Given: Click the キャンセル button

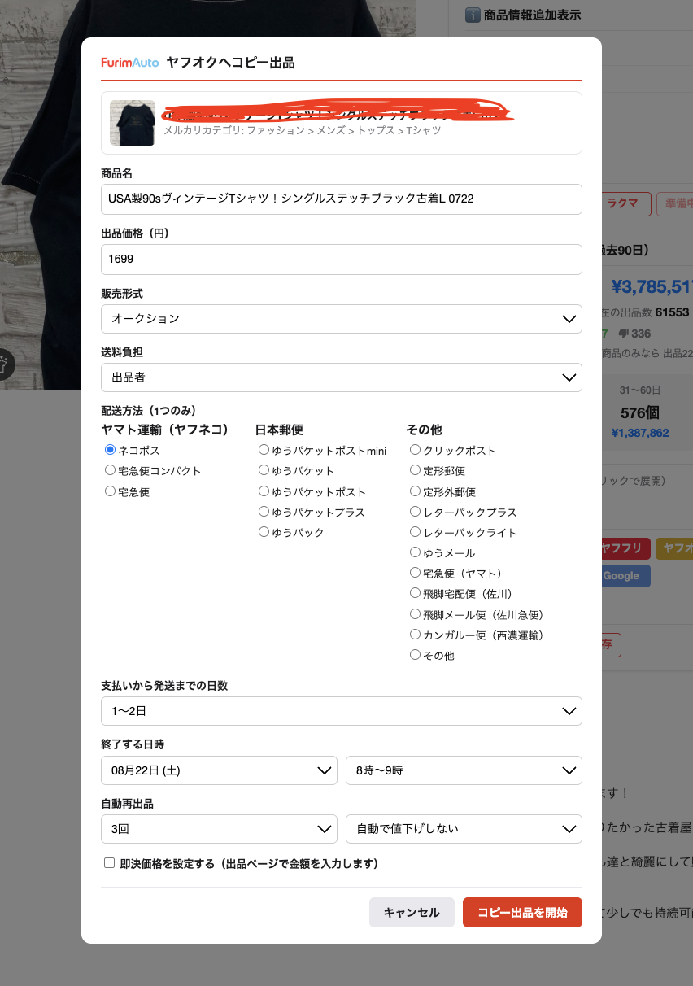Looking at the screenshot, I should (412, 913).
